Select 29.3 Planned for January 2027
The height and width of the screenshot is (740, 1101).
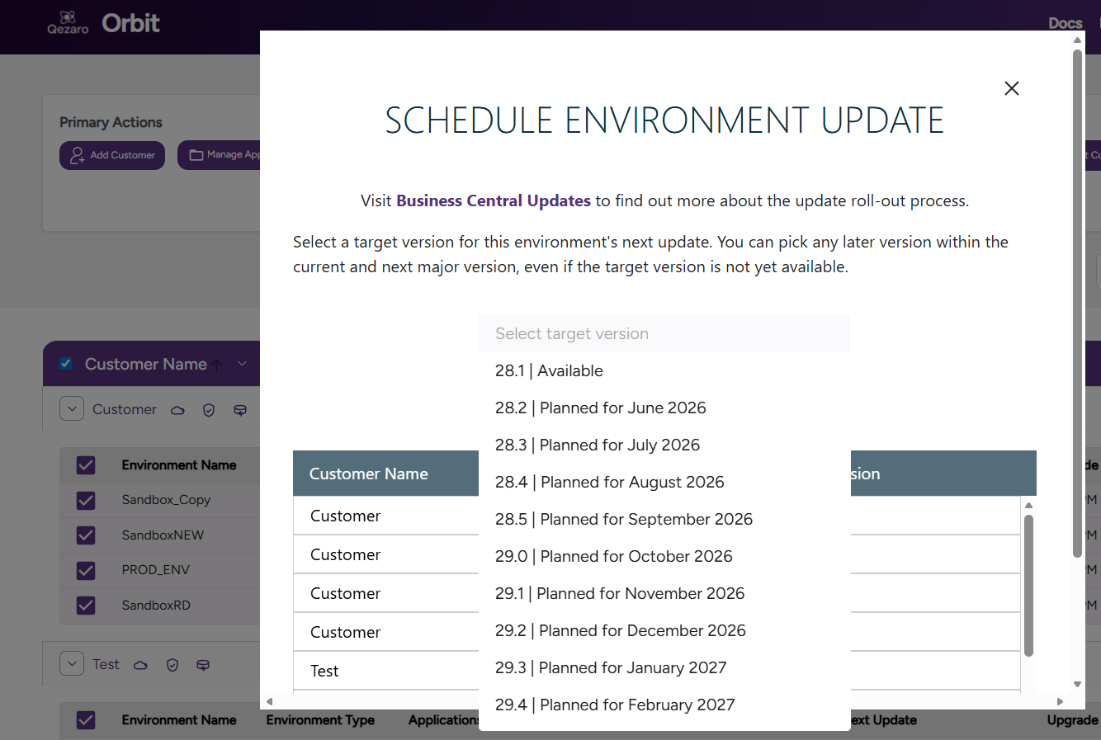tap(664, 667)
